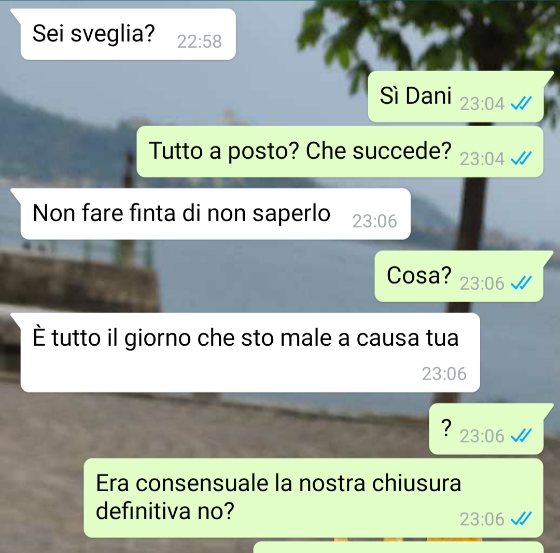Tap the 'Cosa?' sent message
This screenshot has width=560, height=553.
[459, 276]
